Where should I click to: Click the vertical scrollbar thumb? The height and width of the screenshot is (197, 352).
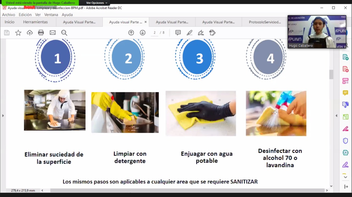tap(331, 75)
